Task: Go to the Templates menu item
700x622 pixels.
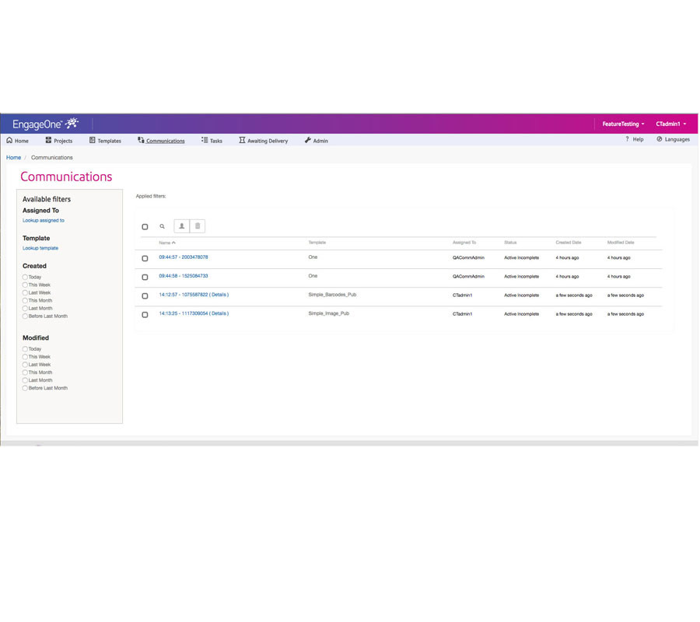Action: click(105, 141)
